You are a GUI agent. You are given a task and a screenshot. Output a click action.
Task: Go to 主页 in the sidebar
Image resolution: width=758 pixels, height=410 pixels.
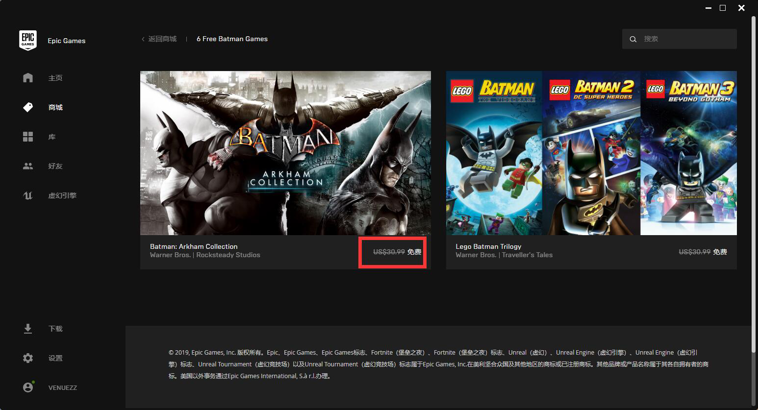pos(55,78)
